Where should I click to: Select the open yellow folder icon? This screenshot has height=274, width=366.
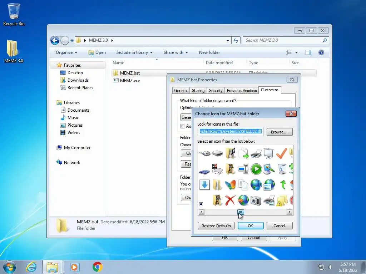point(217,185)
